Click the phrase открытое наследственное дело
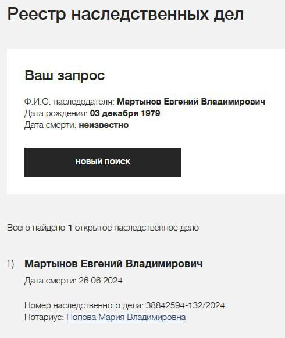 [x=137, y=228]
